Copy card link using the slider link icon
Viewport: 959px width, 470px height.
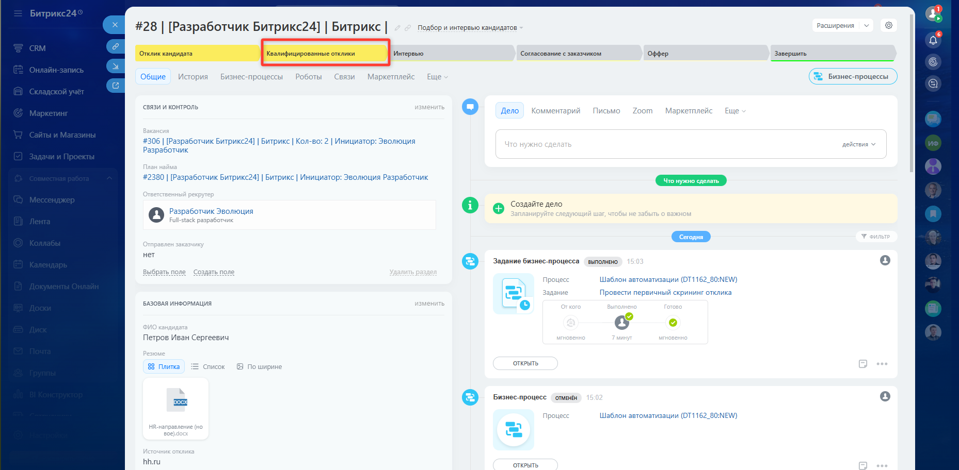[115, 46]
